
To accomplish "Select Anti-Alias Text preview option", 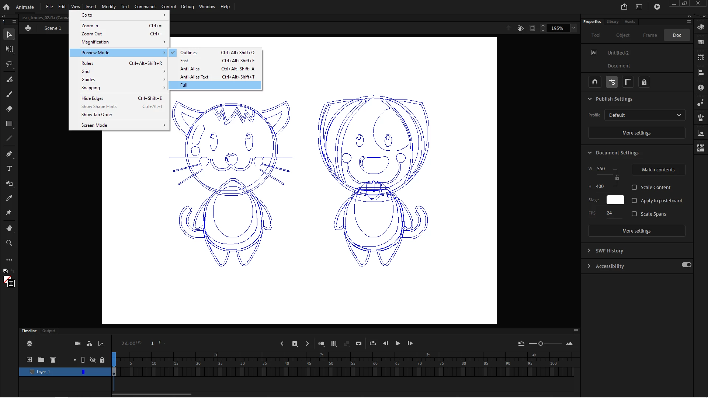I will point(194,77).
